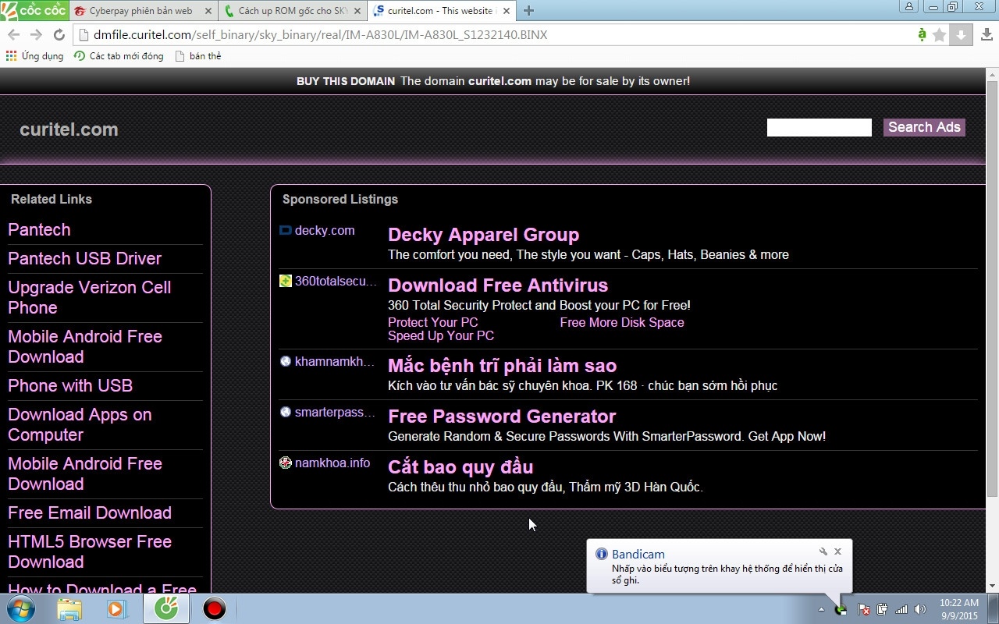Click Speed Up Your PC sublink
Image resolution: width=999 pixels, height=624 pixels.
click(441, 335)
